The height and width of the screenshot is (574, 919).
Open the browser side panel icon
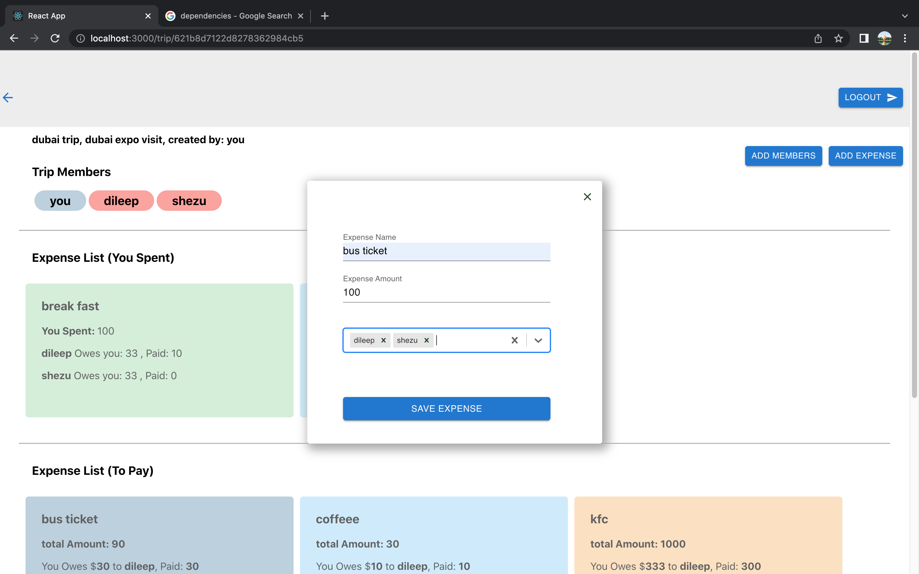864,38
